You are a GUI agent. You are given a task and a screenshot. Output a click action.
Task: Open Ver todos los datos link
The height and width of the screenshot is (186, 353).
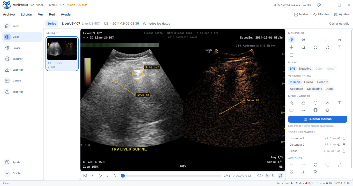click(x=156, y=24)
